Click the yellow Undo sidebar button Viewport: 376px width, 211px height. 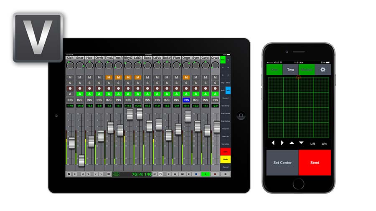[226, 159]
